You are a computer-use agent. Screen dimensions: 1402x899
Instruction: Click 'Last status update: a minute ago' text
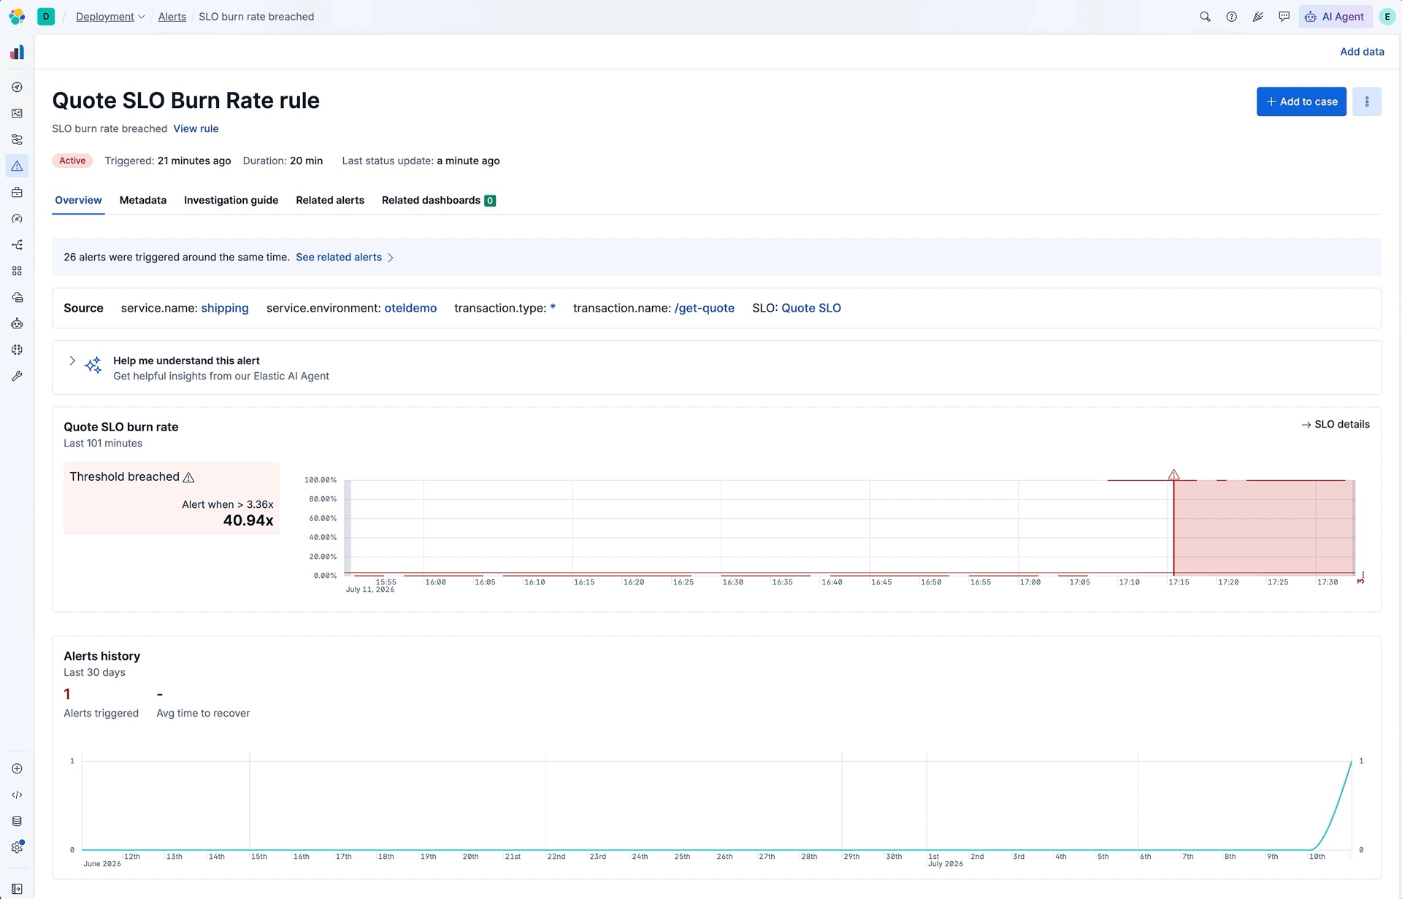(421, 161)
